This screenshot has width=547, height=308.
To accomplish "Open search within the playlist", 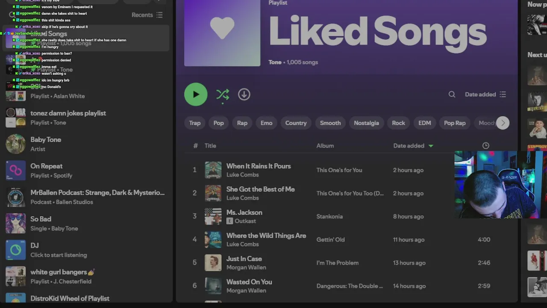I will 452,95.
